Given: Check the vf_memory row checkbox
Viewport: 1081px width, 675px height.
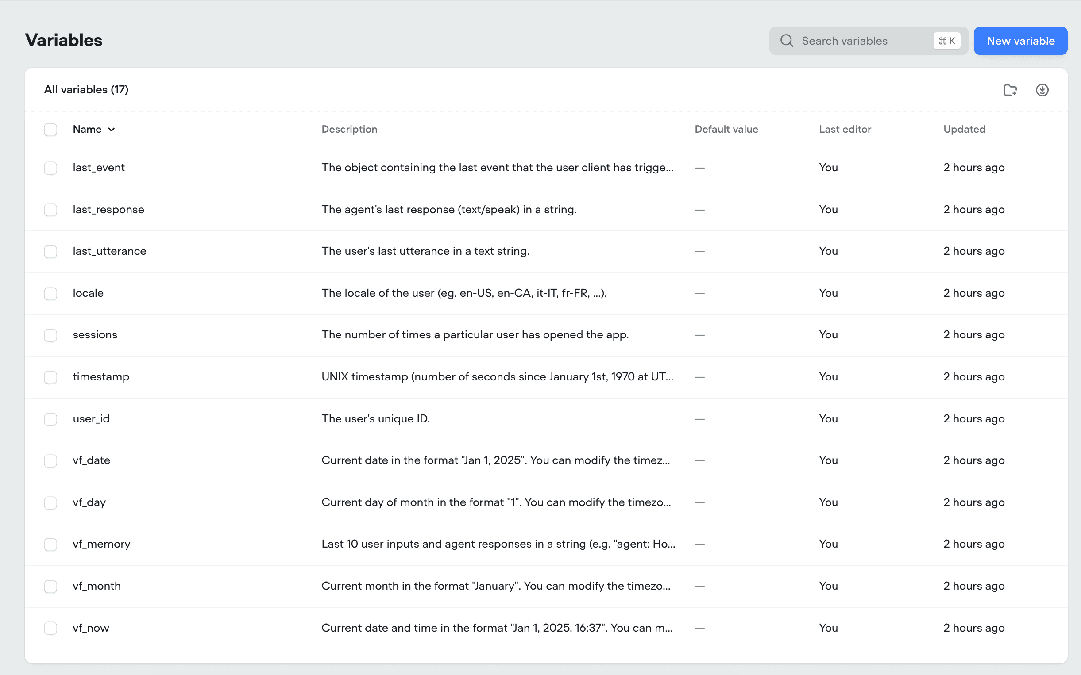Looking at the screenshot, I should (x=50, y=544).
